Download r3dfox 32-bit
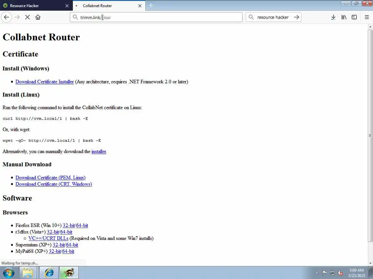373x279 pixels. pyautogui.click(x=53, y=232)
